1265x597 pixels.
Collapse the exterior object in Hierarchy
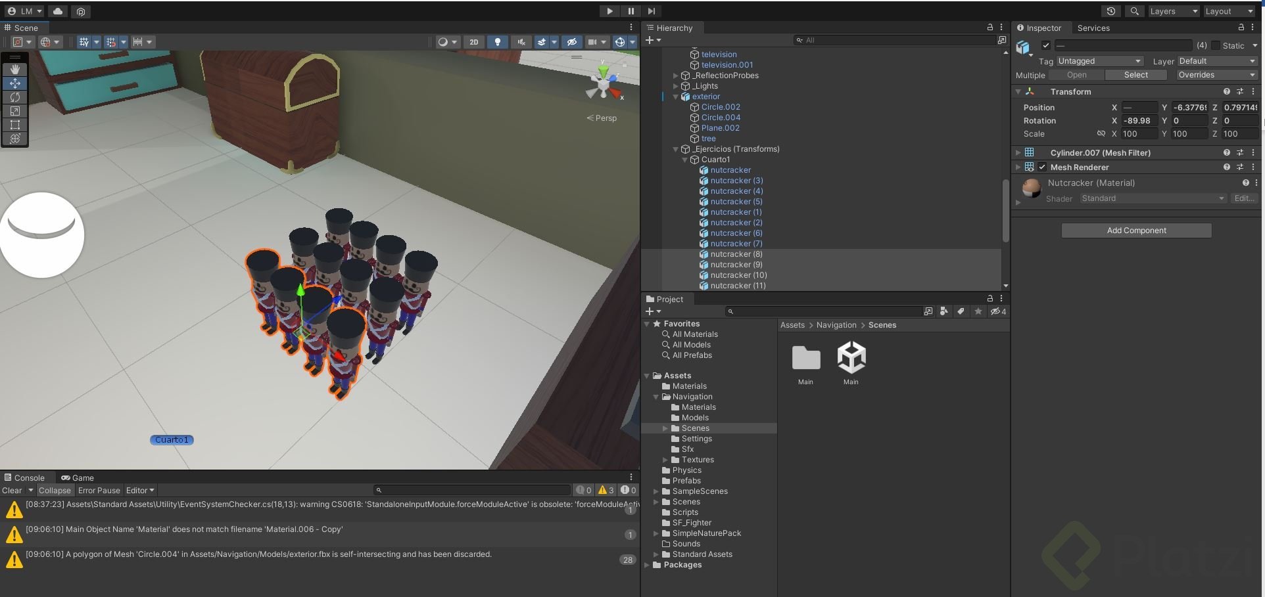(x=675, y=97)
